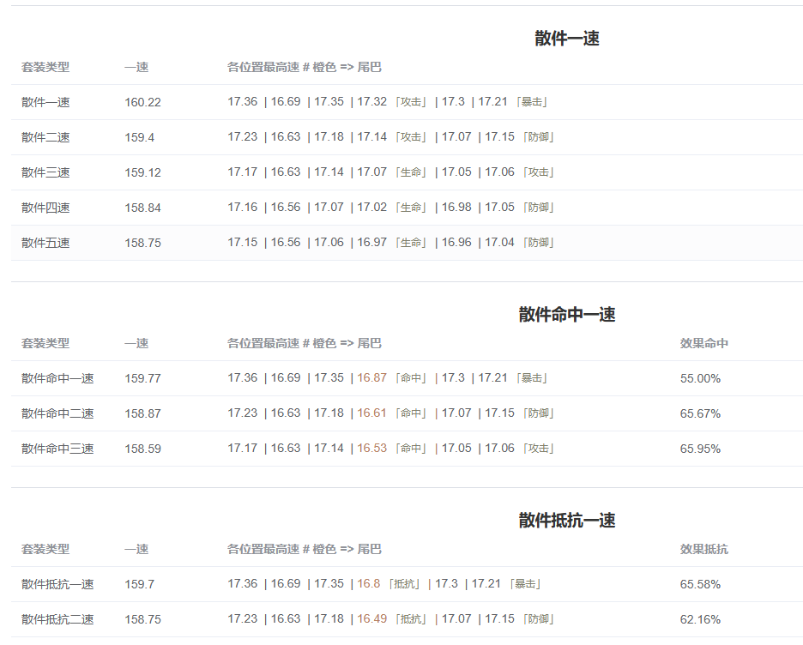803x645 pixels.
Task: Click the speed value 159.12
Action: [143, 172]
